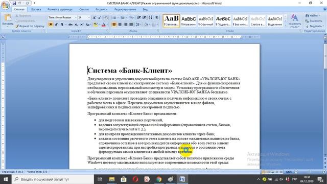Click Format Painter (Формат по образцу)
Screen dimensions: 327x184
30,26
